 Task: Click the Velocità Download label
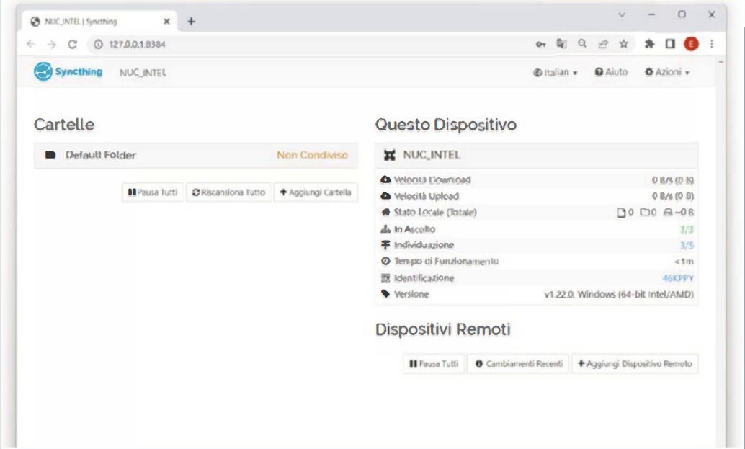pos(432,180)
